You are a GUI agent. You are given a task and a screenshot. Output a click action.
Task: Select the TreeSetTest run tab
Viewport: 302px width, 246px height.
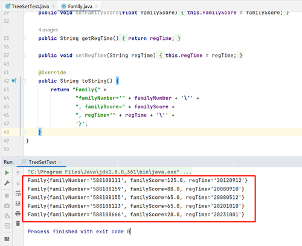point(42,162)
